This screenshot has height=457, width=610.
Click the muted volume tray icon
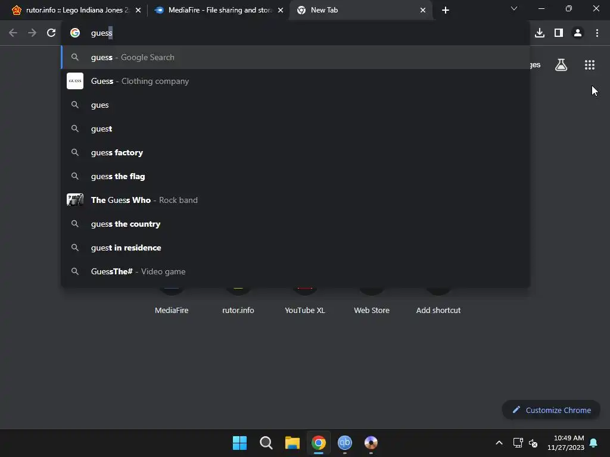pos(533,443)
